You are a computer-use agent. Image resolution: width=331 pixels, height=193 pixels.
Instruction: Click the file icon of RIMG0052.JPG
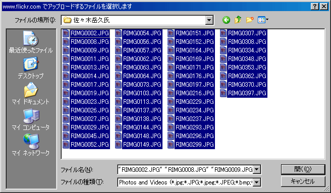[x=66, y=145]
